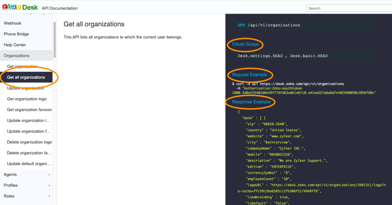Collapse the Organizations section
This screenshot has height=205, width=392.
[x=26, y=56]
